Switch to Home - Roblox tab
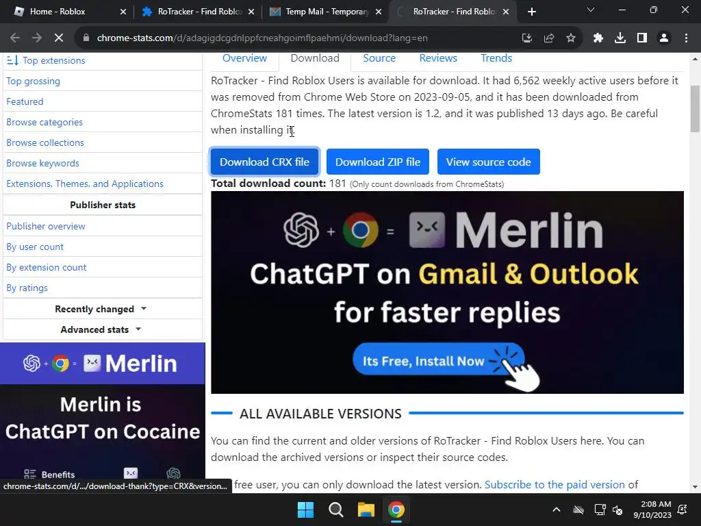 66,12
